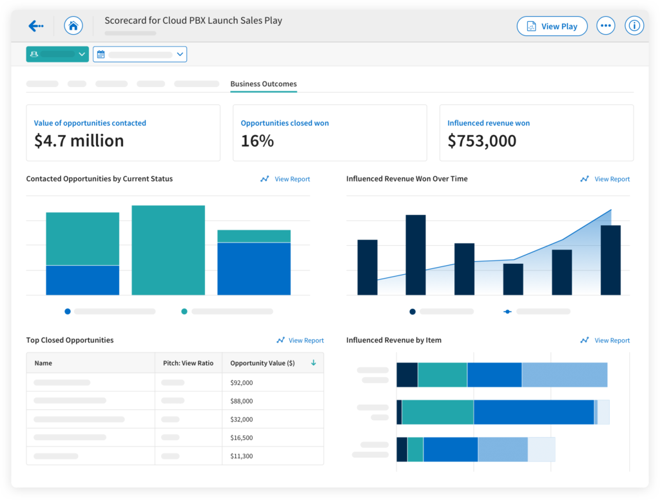Sort table by Pitch: View Ratio header
The width and height of the screenshot is (660, 500).
point(188,363)
